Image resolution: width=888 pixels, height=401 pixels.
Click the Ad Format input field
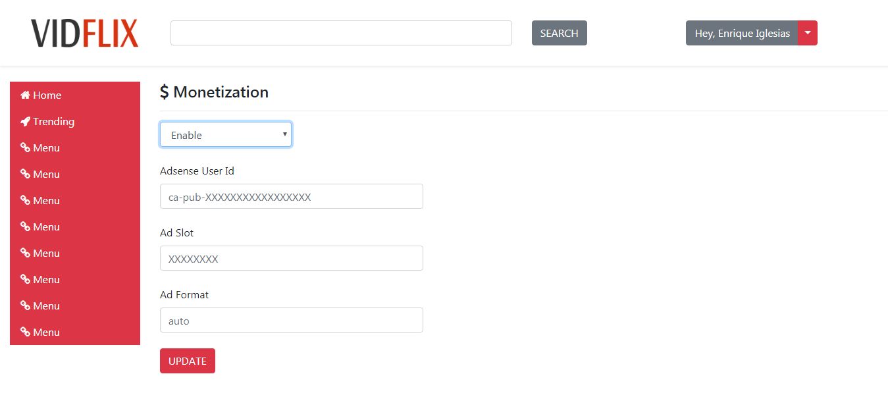pos(291,320)
